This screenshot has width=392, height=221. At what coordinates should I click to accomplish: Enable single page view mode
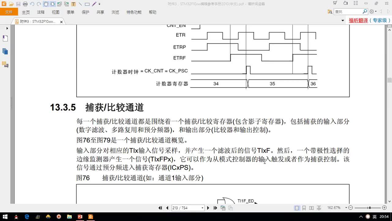pos(297,208)
